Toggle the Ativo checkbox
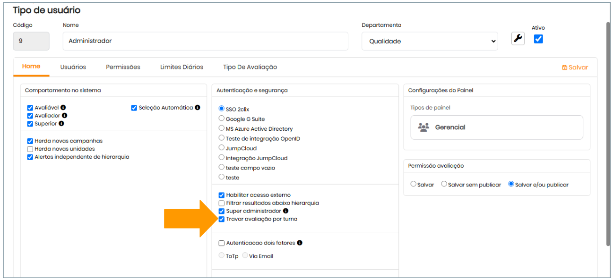 538,39
